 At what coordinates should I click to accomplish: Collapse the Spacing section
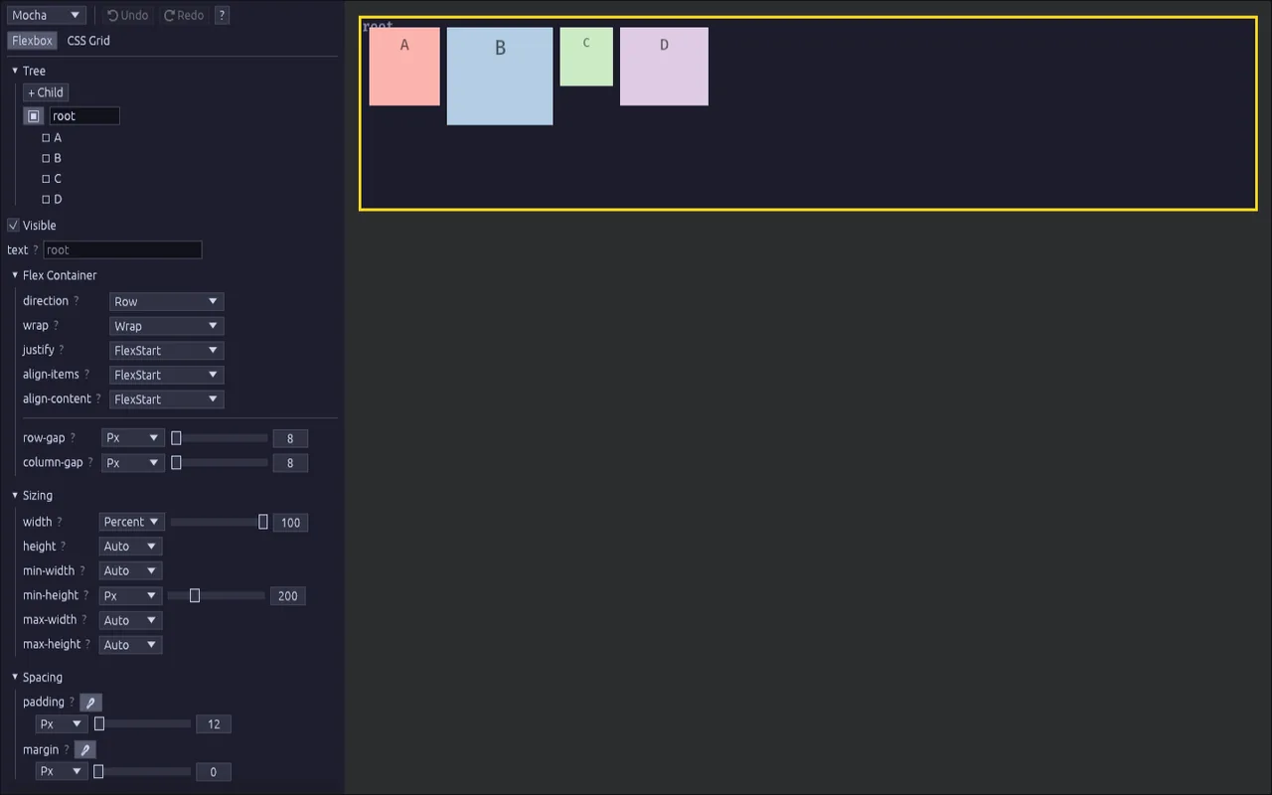pyautogui.click(x=15, y=677)
